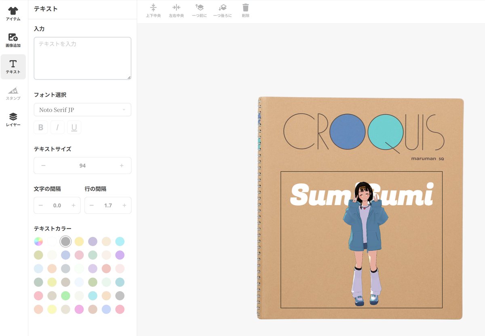
Task: Toggle underline U formatting
Action: [x=74, y=128]
